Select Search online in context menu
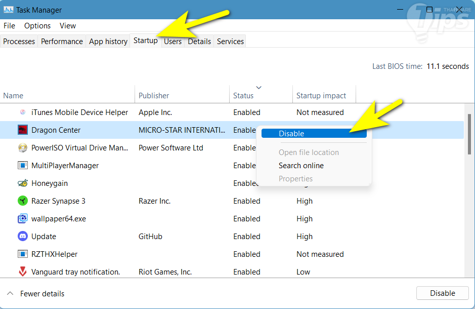 click(x=301, y=166)
